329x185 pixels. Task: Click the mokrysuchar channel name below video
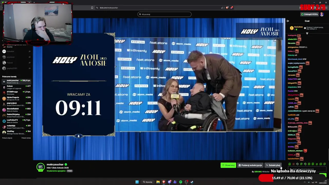(x=55, y=164)
